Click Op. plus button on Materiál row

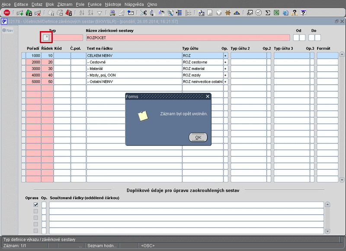(225, 69)
